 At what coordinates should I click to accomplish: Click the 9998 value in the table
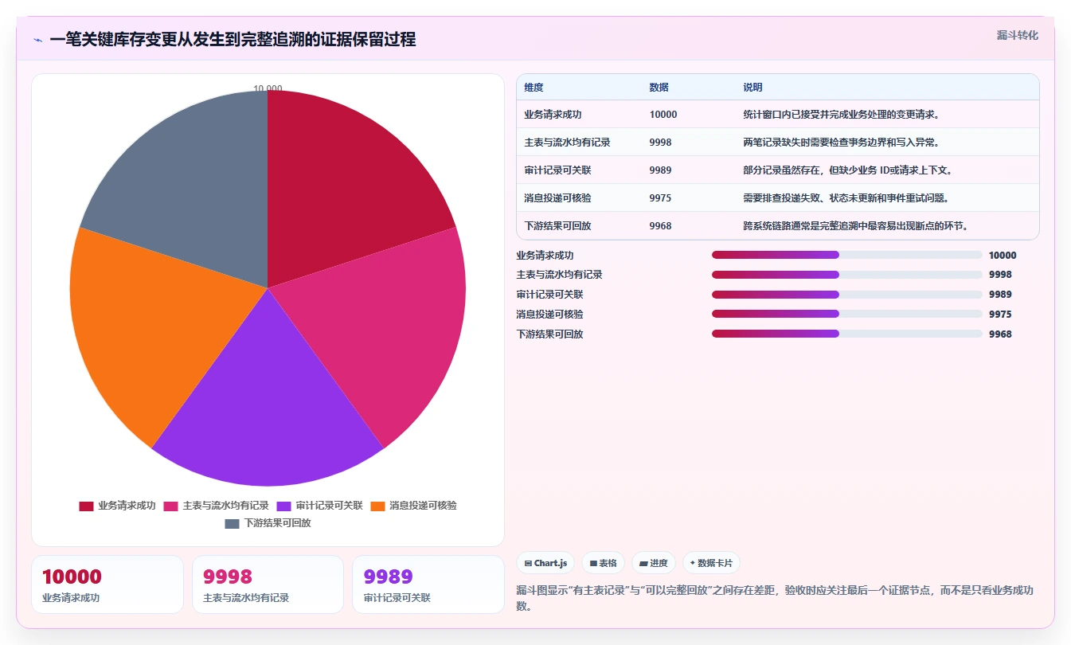660,143
